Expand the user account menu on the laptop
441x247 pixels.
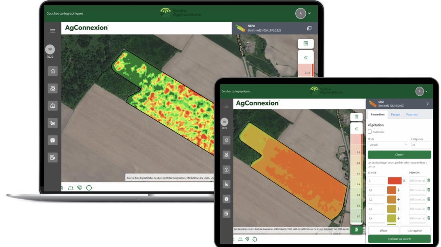309,13
